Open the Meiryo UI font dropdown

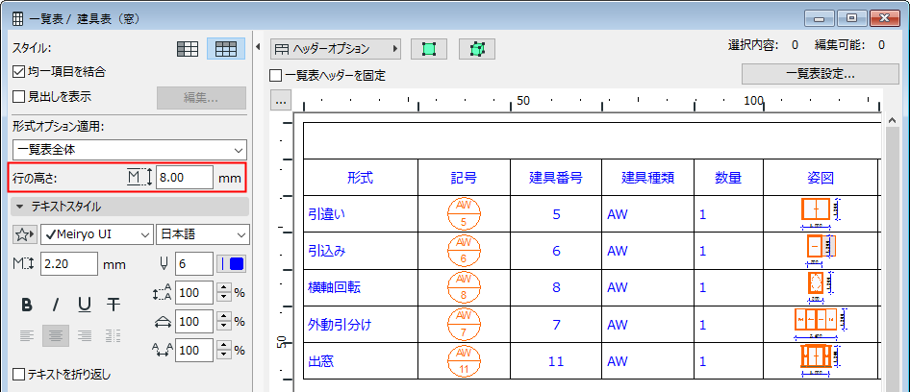(x=96, y=234)
